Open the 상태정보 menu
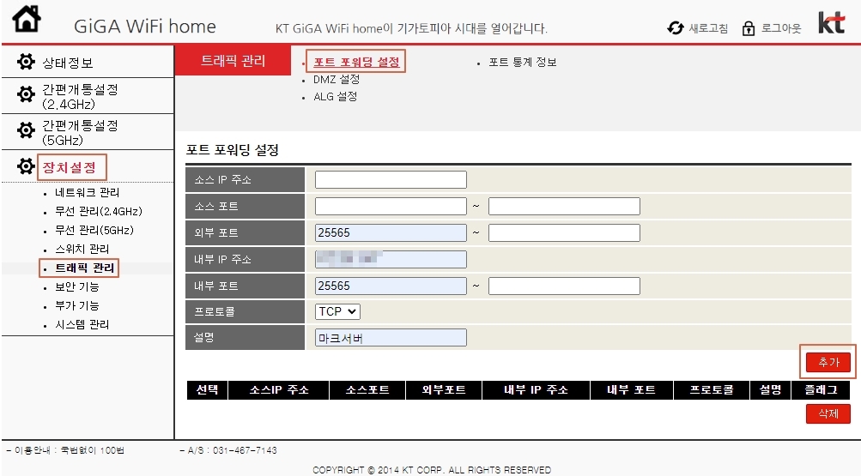The image size is (861, 476). [68, 63]
